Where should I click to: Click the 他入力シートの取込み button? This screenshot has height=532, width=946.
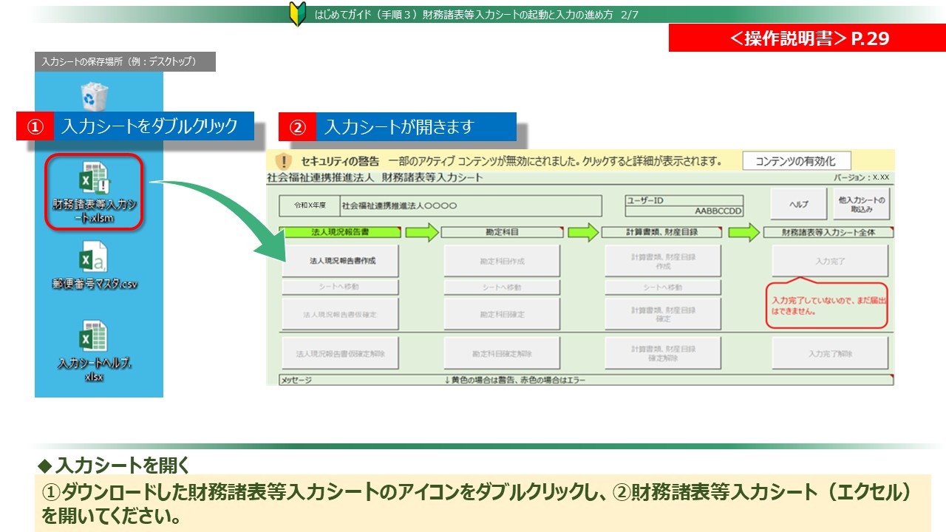[861, 204]
